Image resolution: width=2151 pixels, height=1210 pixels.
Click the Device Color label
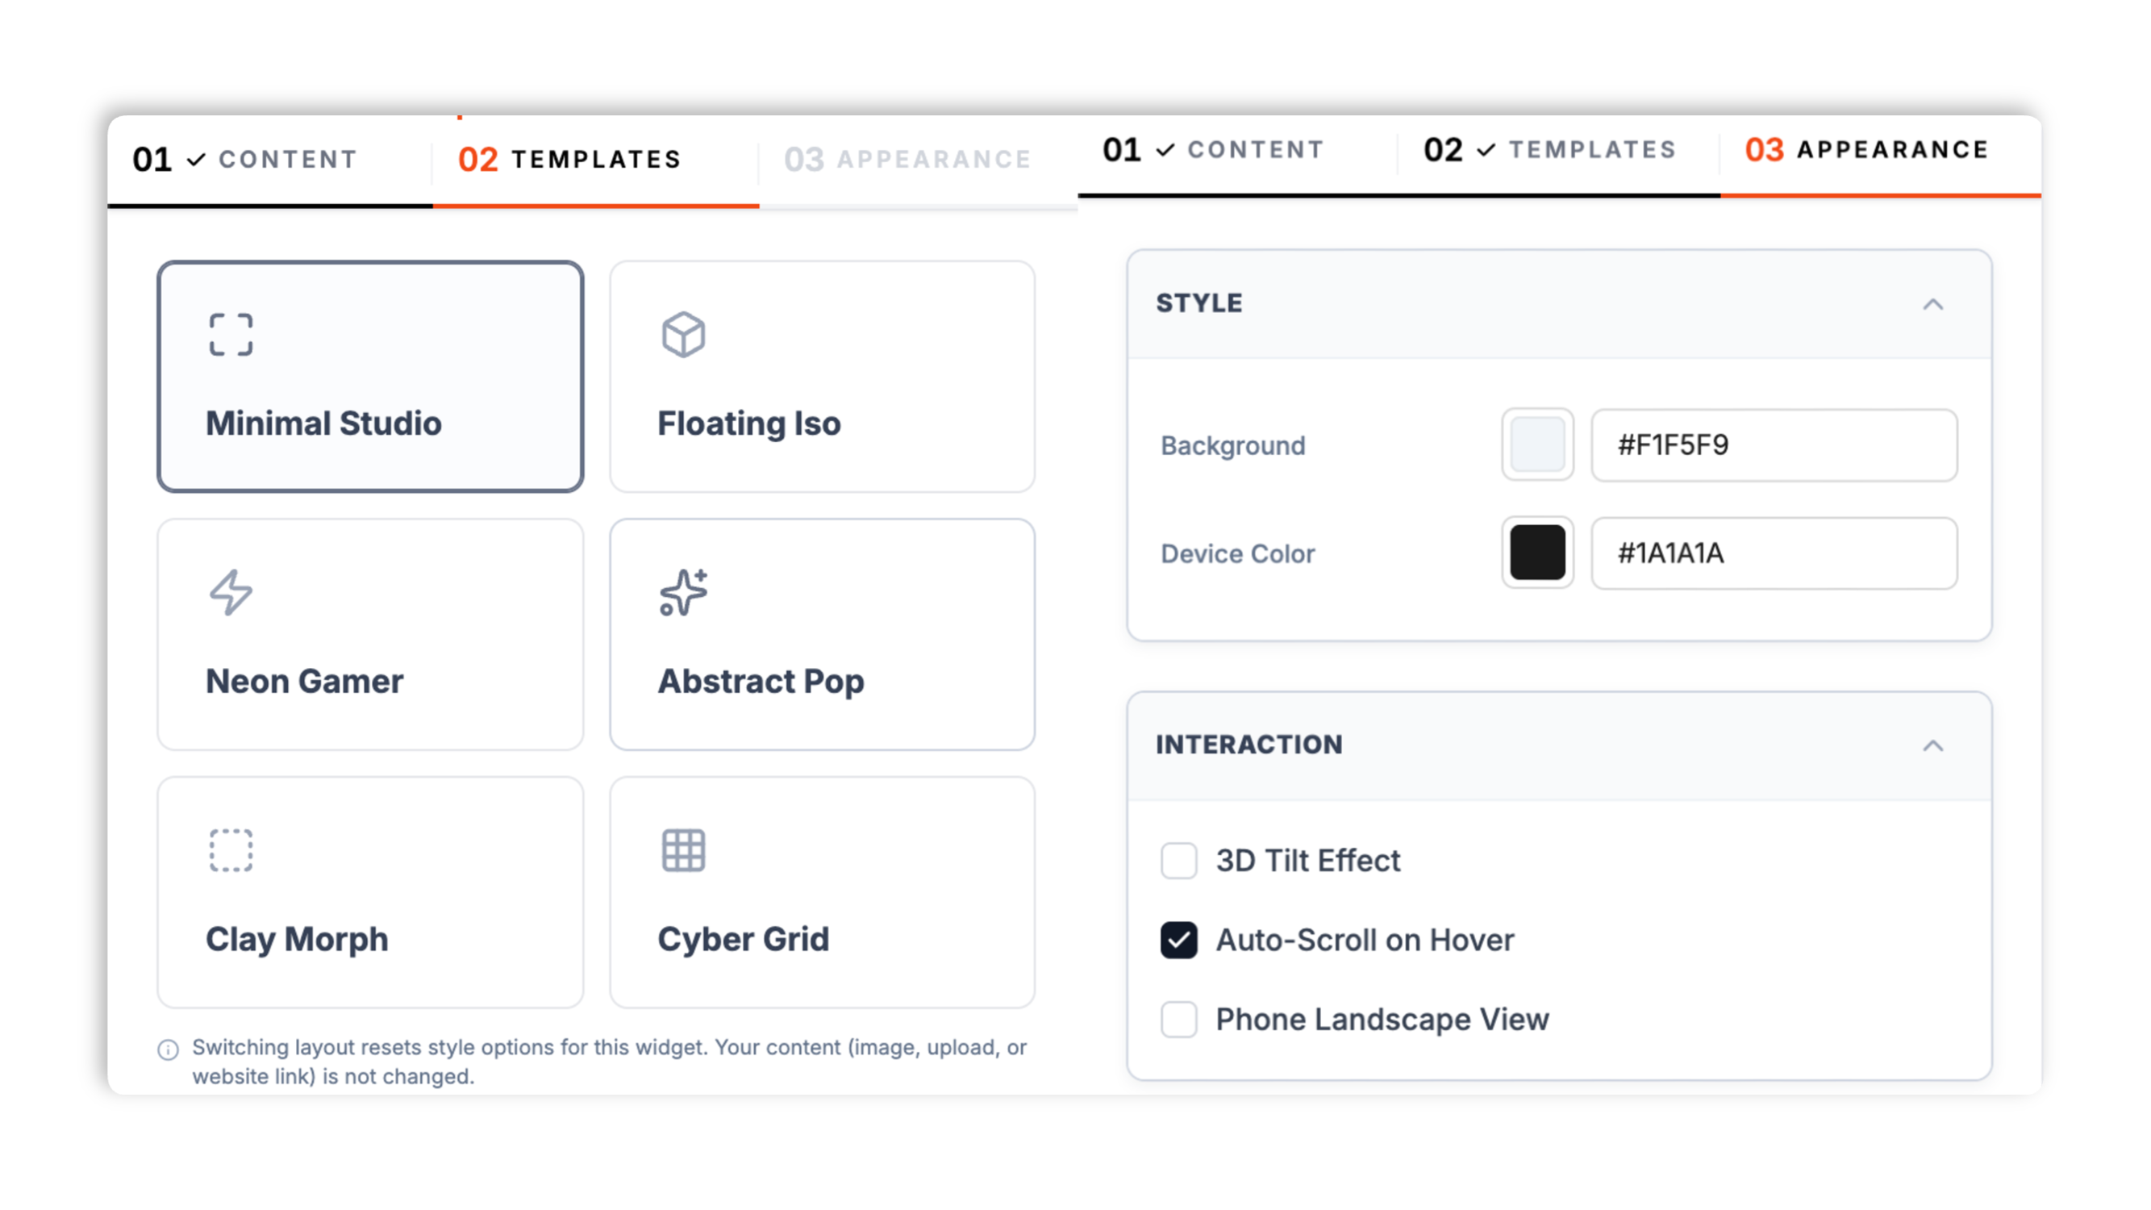[x=1237, y=553]
